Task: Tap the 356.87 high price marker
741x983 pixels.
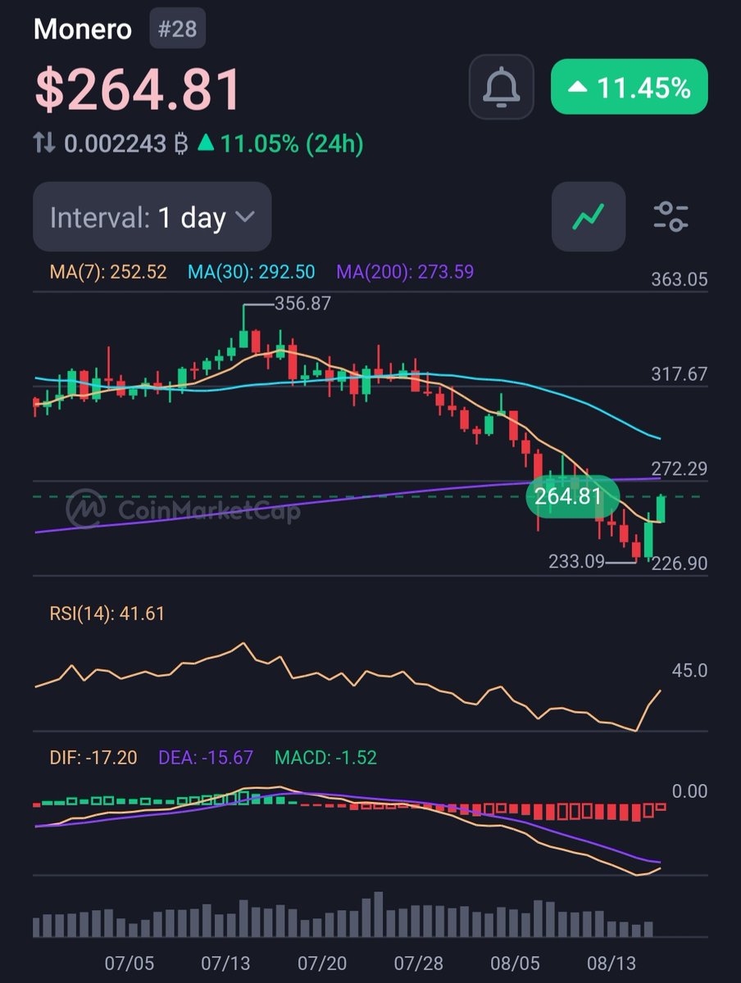Action: coord(301,304)
